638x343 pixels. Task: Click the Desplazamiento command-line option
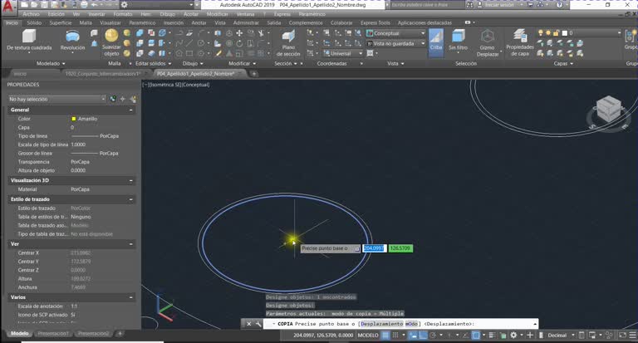tap(381, 324)
